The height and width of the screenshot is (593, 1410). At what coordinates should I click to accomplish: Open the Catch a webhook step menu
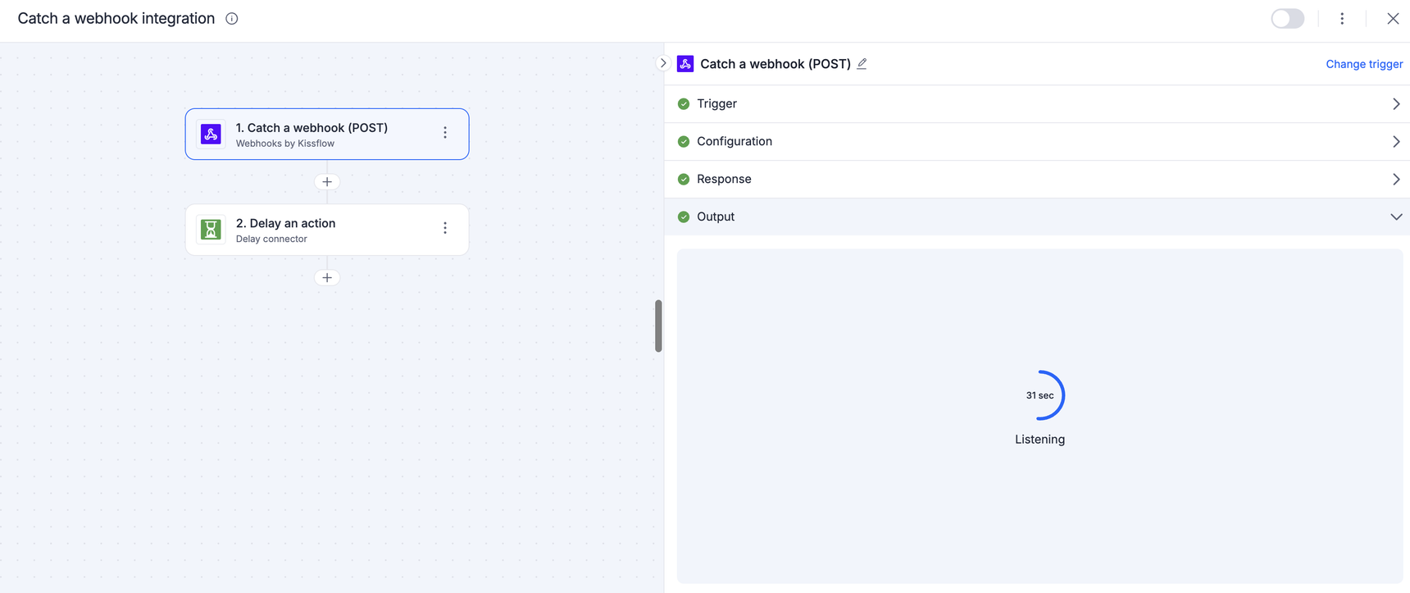pos(445,133)
